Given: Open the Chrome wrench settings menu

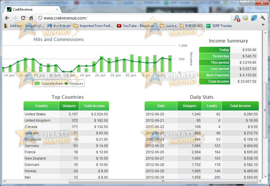Looking at the screenshot, I should 263,18.
